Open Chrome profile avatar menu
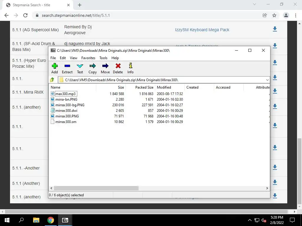Image resolution: width=302 pixels, height=226 pixels. [x=286, y=15]
